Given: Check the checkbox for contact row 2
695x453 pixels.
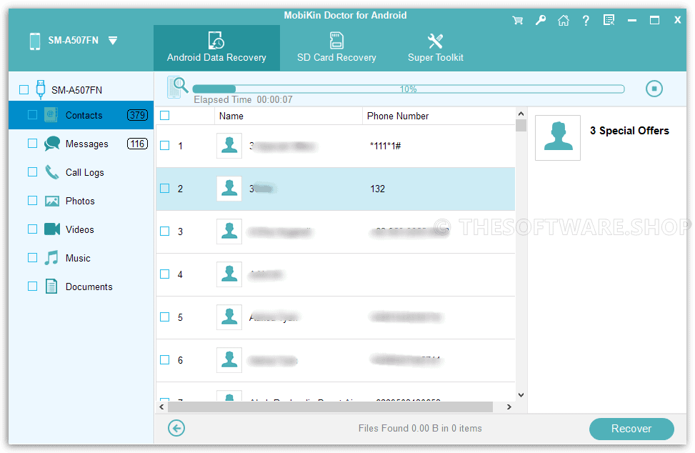Looking at the screenshot, I should (x=165, y=189).
